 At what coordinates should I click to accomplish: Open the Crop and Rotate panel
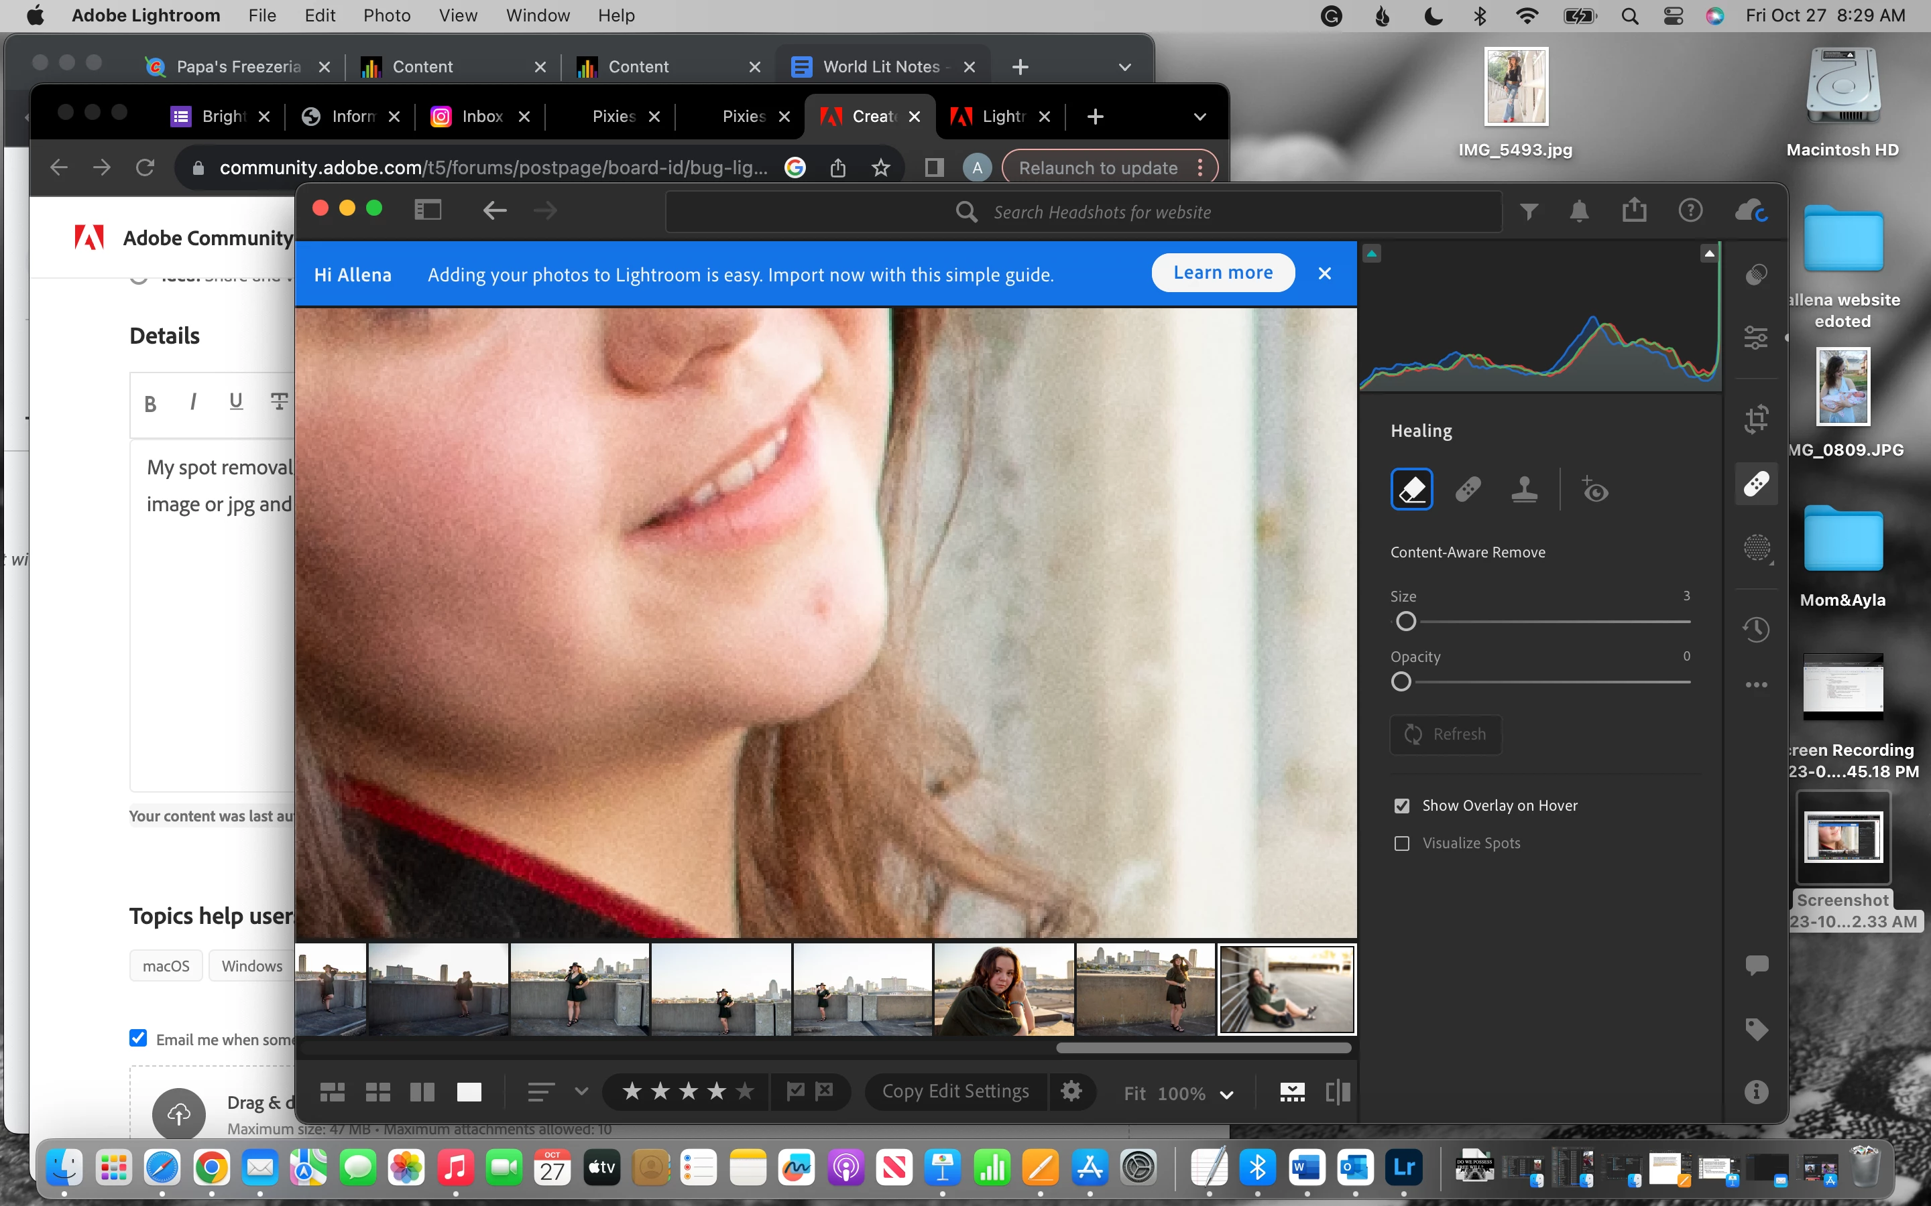(1756, 419)
